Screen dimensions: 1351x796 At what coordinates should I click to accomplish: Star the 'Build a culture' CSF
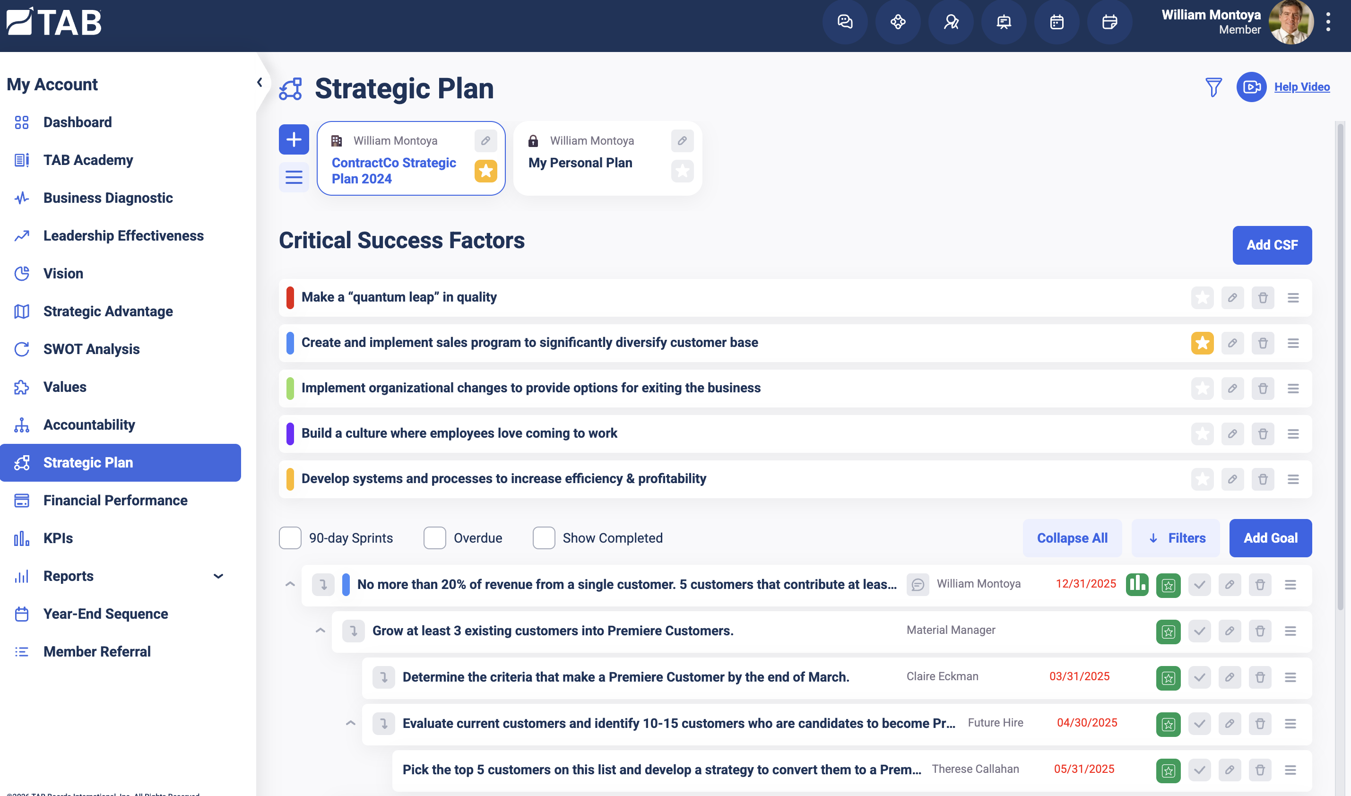(x=1202, y=433)
